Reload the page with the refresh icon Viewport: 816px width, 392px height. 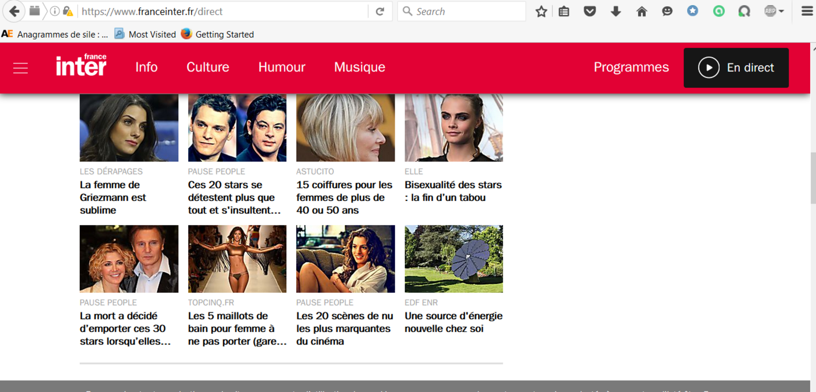click(380, 11)
